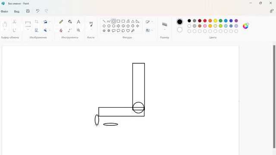The width and height of the screenshot is (276, 155).
Task: Expand the selection options dropdown arrow
Action: [28, 30]
